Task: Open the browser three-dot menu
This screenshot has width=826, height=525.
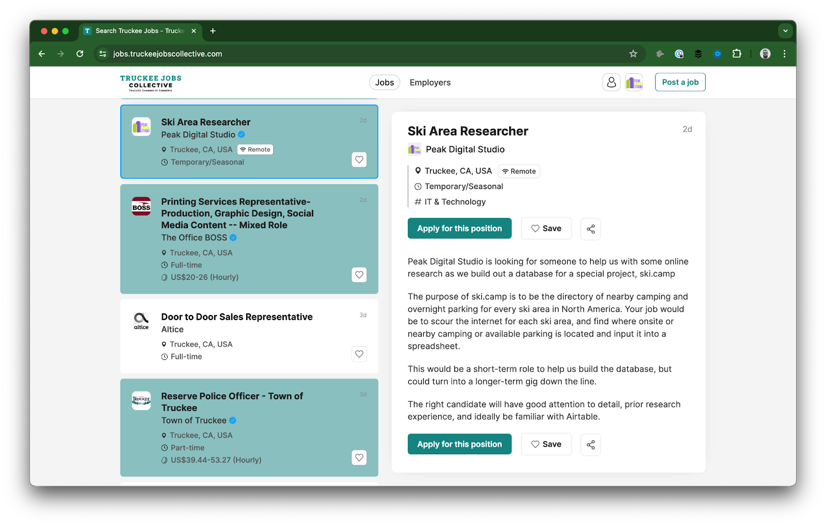Action: [x=784, y=54]
